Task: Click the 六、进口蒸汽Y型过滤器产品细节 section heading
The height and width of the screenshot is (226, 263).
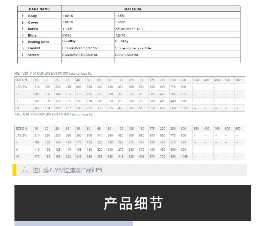Action: [x=62, y=170]
